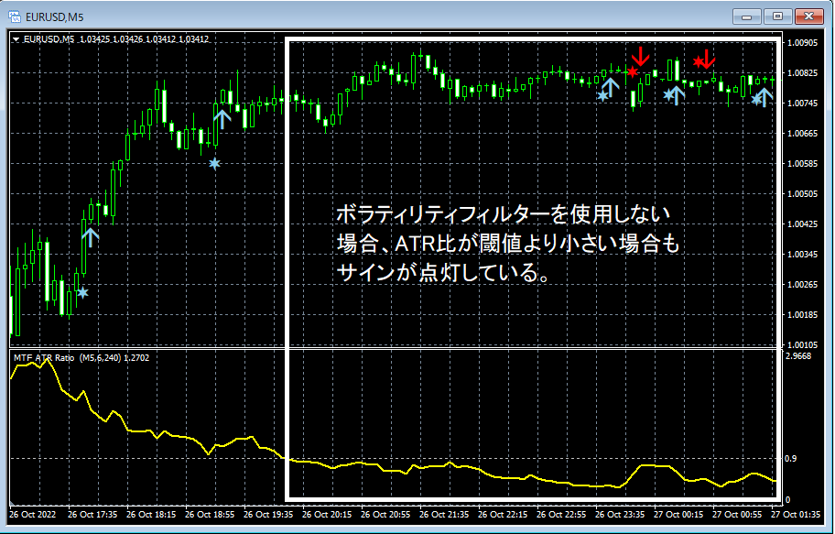The image size is (835, 534).
Task: Click the time axis label 26 Oct 21:35
Action: (x=444, y=515)
